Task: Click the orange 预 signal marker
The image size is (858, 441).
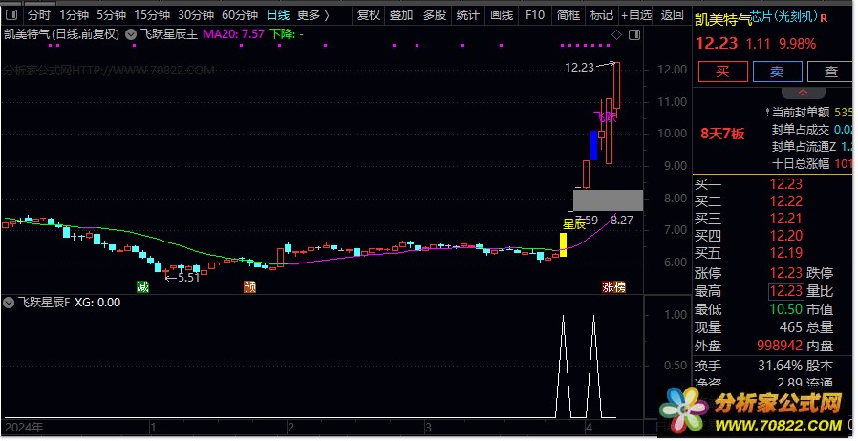Action: [249, 287]
